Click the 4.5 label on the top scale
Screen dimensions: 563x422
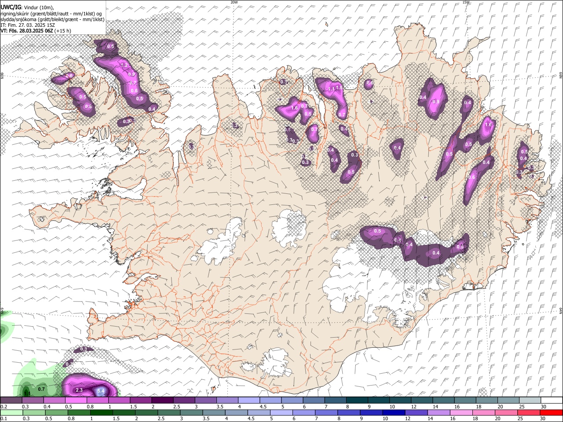click(263, 407)
